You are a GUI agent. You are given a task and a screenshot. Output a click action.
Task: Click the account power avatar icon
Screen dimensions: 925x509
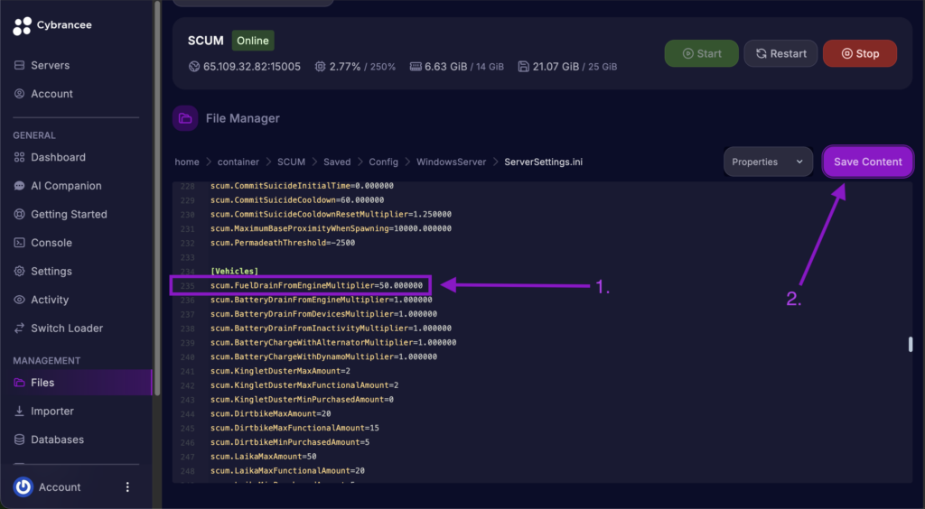(x=23, y=487)
